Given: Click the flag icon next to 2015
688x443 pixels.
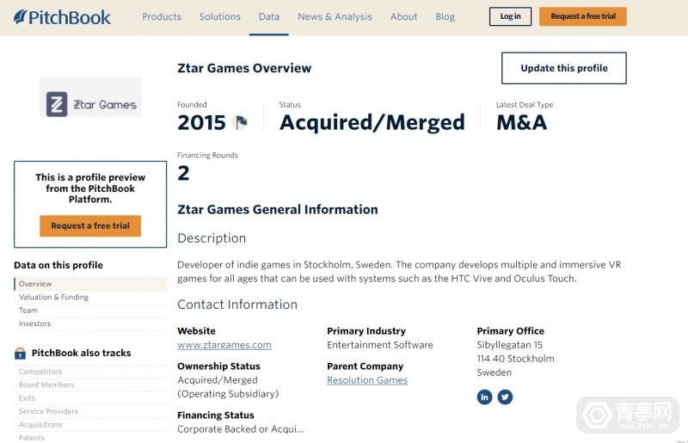Looking at the screenshot, I should coord(240,122).
